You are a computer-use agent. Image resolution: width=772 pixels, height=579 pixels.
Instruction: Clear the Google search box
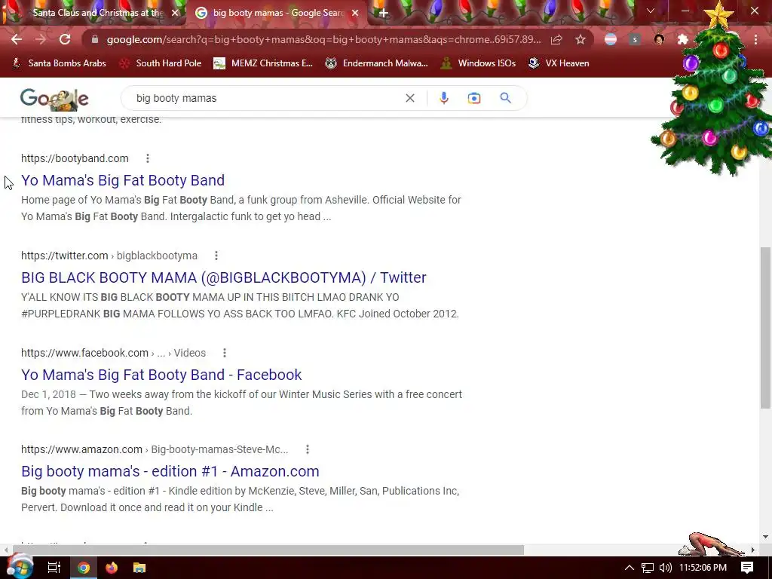coord(409,98)
